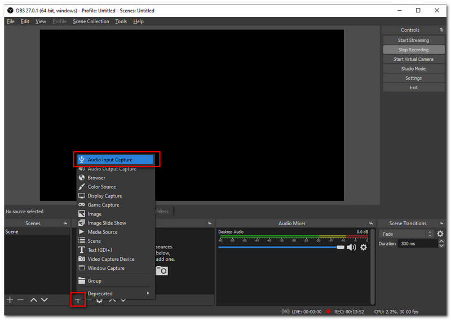451x320 pixels.
Task: Click the Start Streaming button
Action: point(413,40)
